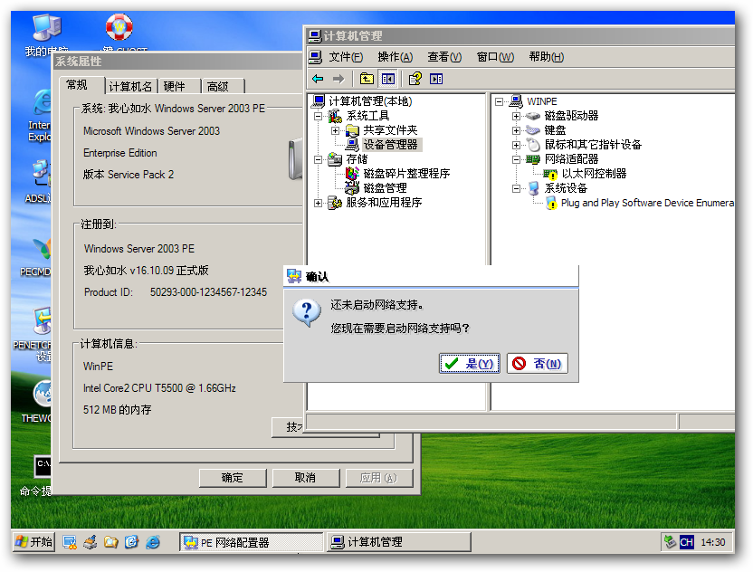Expand the 共享文件夹 tree node
The height and width of the screenshot is (572, 753).
pyautogui.click(x=335, y=130)
